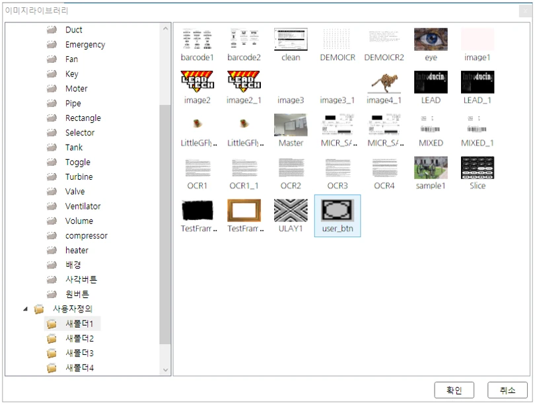
Task: Choose the image2_1 LEAD TECH thumbnail
Action: (x=244, y=82)
